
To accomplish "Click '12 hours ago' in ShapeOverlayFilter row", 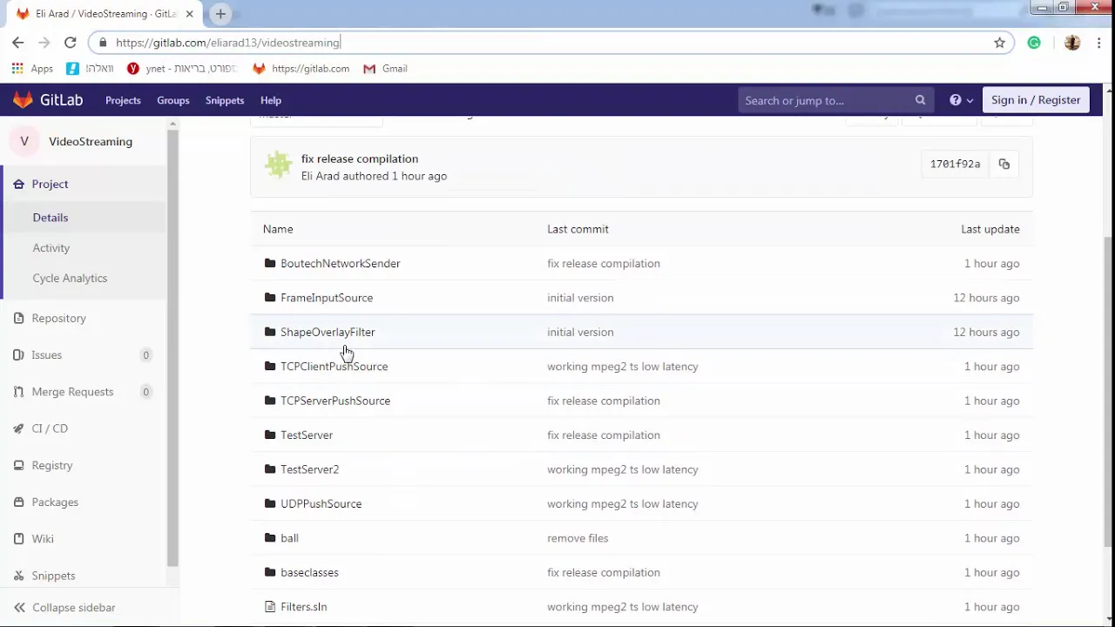I will pos(986,332).
